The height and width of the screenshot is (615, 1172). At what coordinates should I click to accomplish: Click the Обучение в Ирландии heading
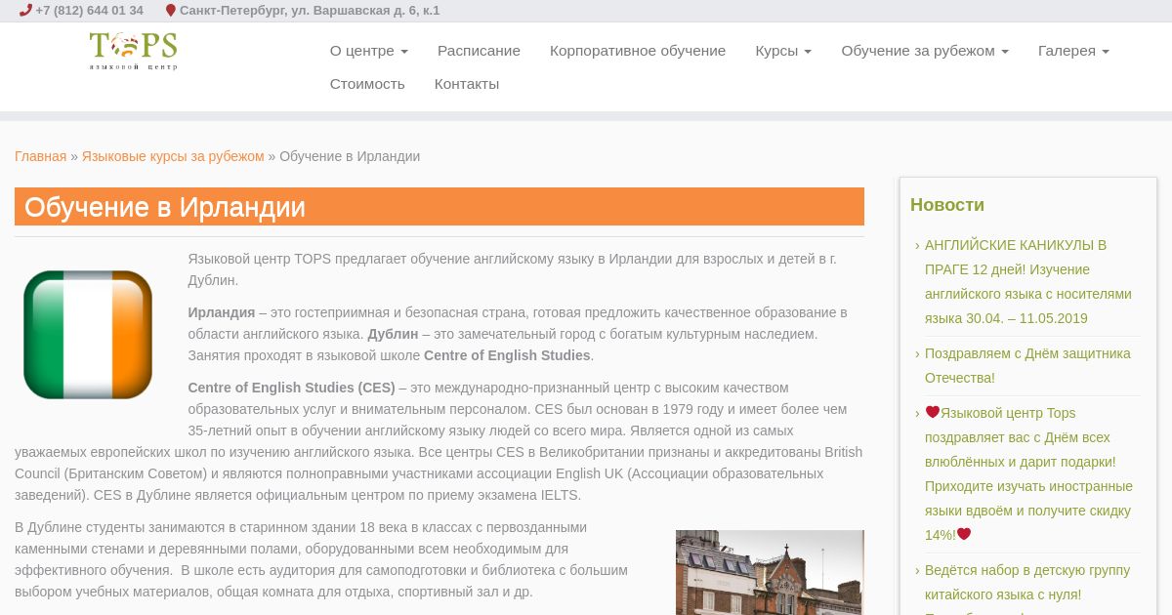tap(439, 207)
